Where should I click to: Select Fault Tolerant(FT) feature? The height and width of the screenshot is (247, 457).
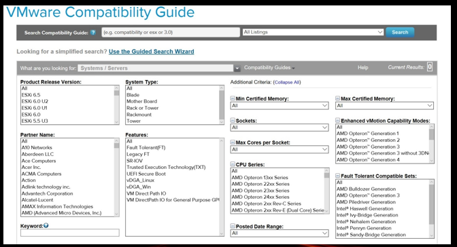point(146,147)
